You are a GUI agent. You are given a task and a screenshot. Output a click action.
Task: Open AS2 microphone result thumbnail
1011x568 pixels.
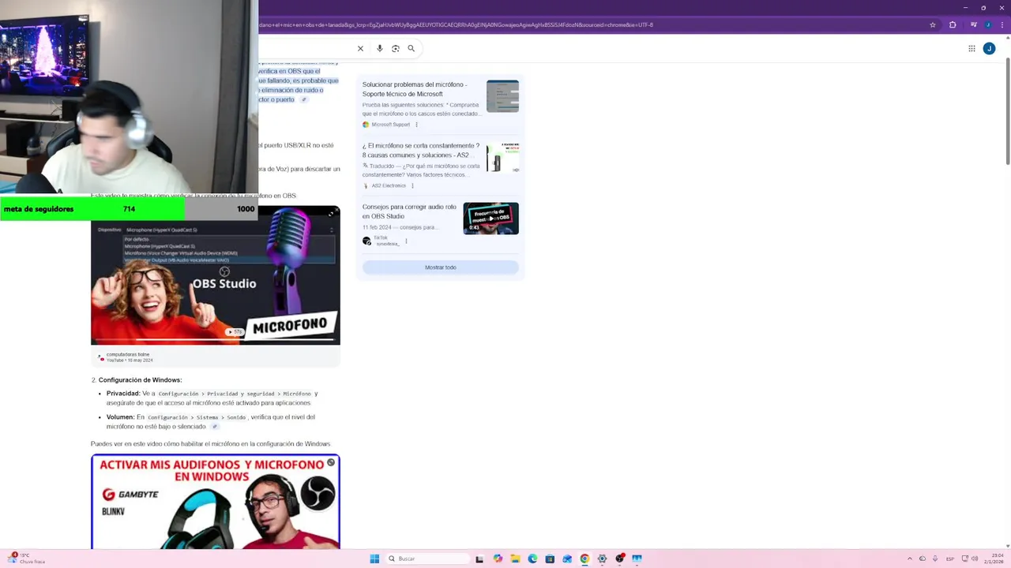[502, 157]
